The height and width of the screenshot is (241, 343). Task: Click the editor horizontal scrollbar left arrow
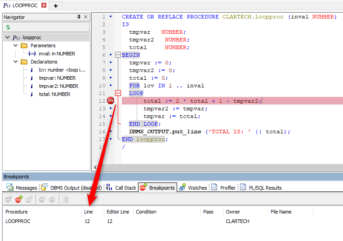click(95, 167)
